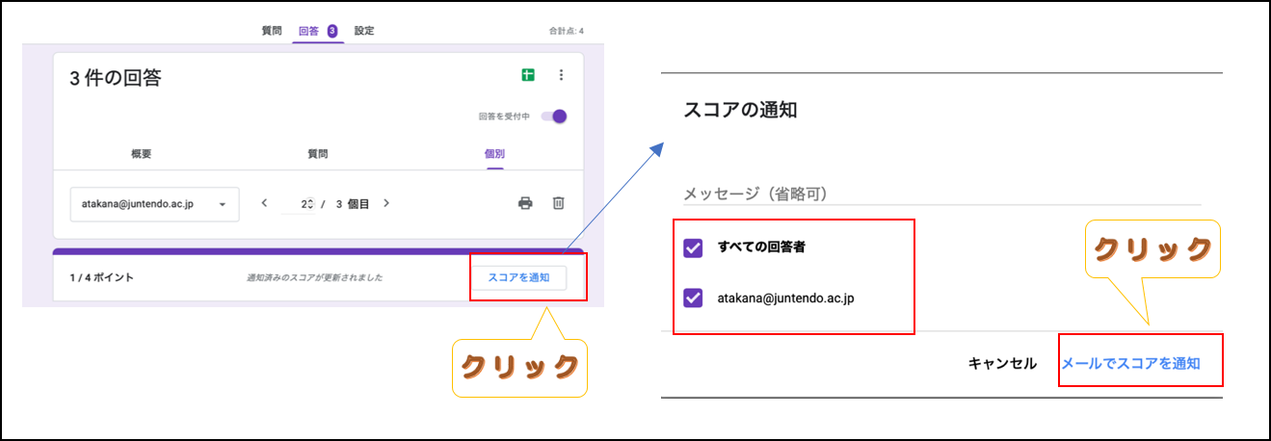Click メールでスコアを通知 in the dialog

pos(1131,364)
